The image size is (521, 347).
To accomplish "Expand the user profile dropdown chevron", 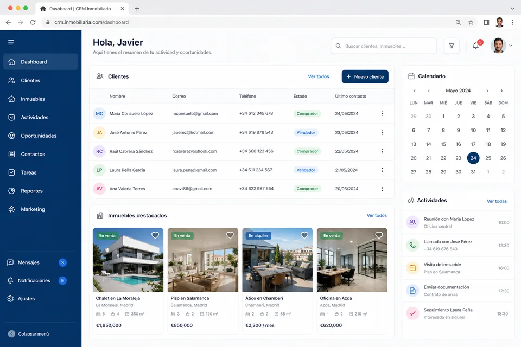I will point(511,46).
